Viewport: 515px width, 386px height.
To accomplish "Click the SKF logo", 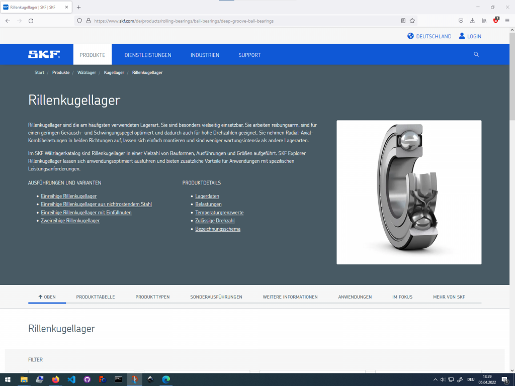I will click(x=44, y=54).
